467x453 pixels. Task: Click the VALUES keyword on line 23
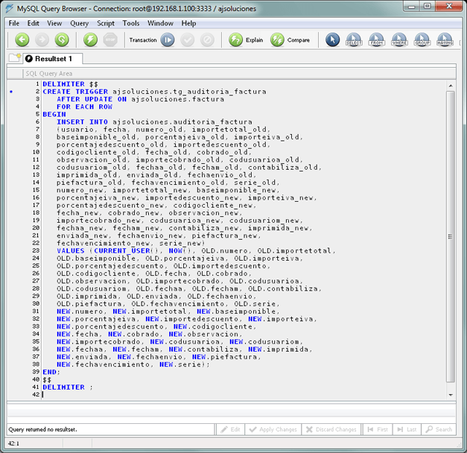(x=71, y=251)
